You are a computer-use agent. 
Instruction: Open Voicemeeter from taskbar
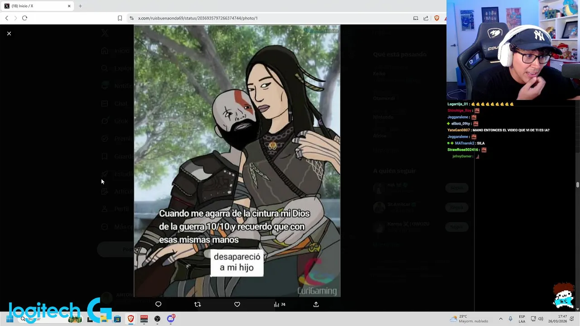[x=144, y=319]
